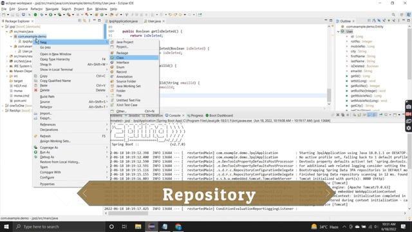
Task: Click Remove All Terminated Launches icon
Action: point(343,115)
